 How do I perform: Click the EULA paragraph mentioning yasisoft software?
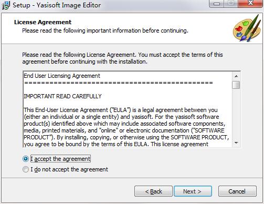[126, 127]
